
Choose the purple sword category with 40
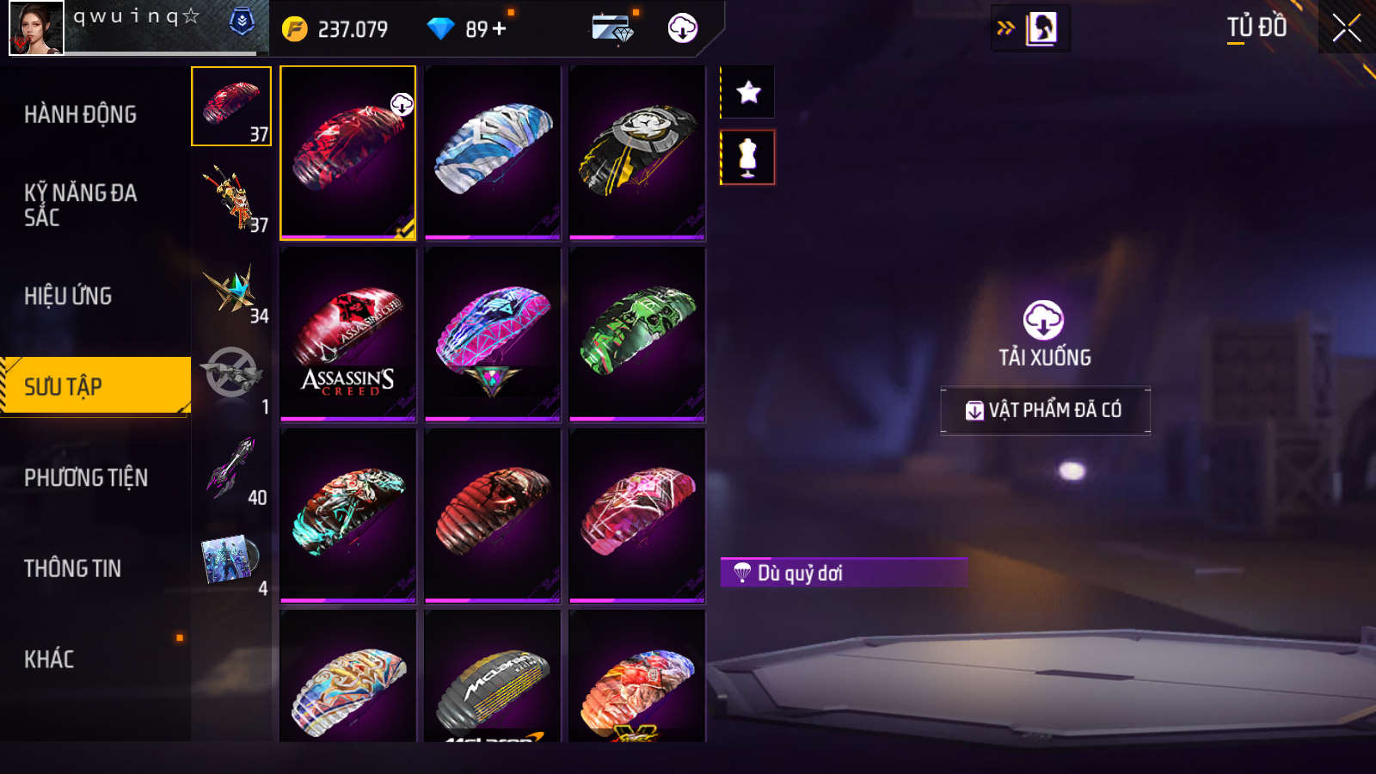[x=231, y=470]
